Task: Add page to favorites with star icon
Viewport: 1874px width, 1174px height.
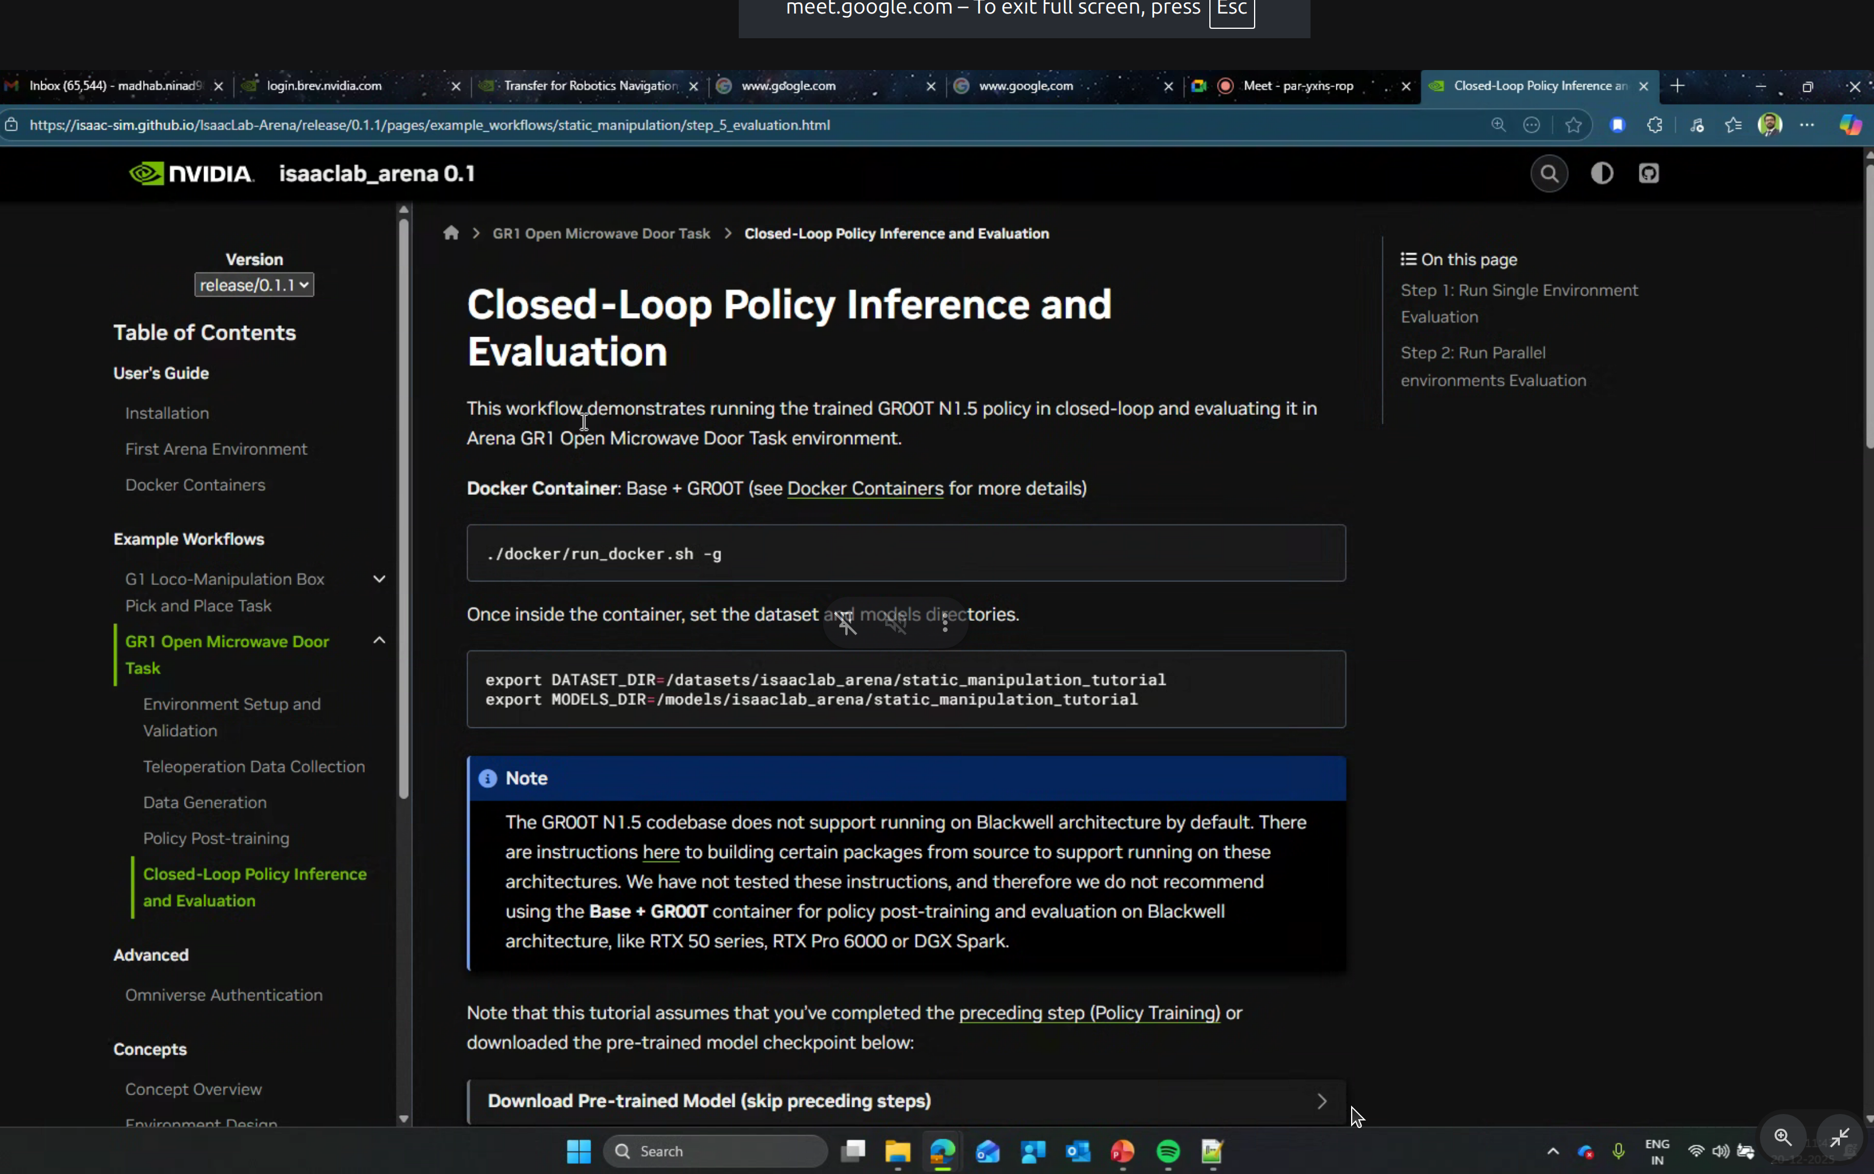Action: click(1573, 124)
